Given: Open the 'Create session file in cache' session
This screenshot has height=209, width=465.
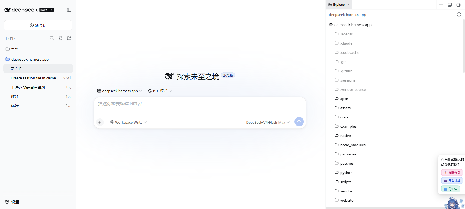Looking at the screenshot, I should [38, 78].
